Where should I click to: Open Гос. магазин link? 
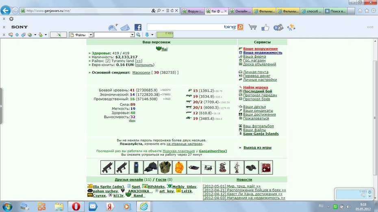click(x=254, y=60)
